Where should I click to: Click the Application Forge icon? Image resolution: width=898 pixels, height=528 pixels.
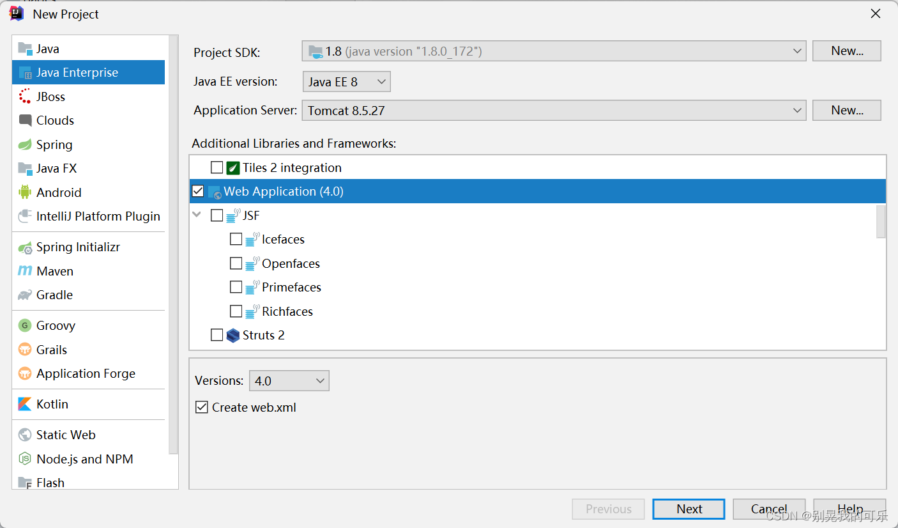click(x=25, y=373)
